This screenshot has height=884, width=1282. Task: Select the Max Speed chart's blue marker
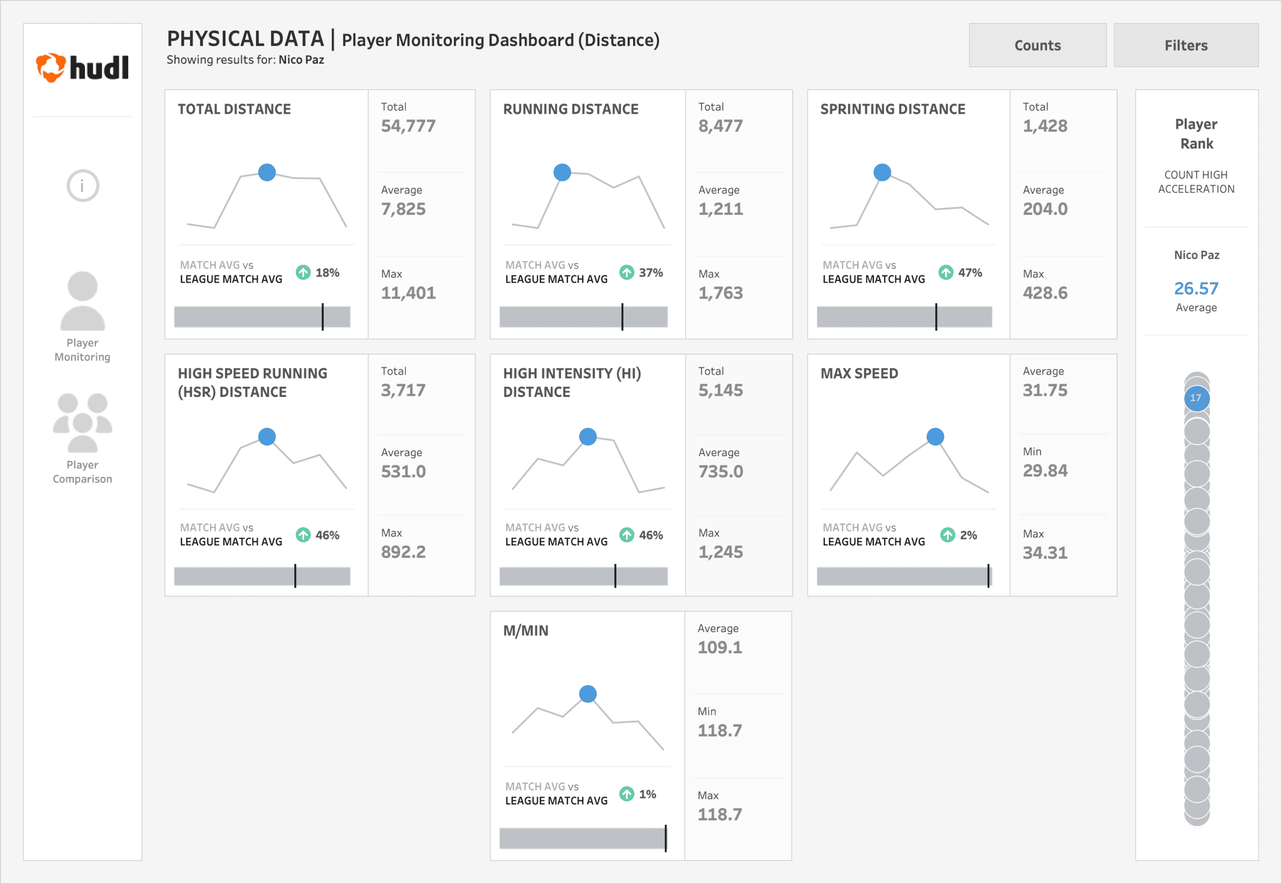[935, 436]
